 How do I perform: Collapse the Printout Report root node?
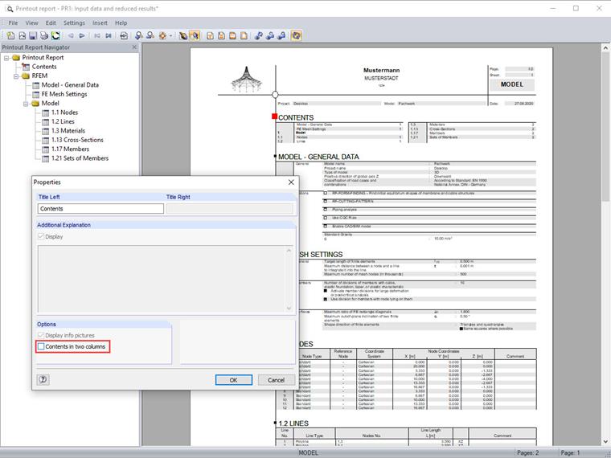click(6, 58)
